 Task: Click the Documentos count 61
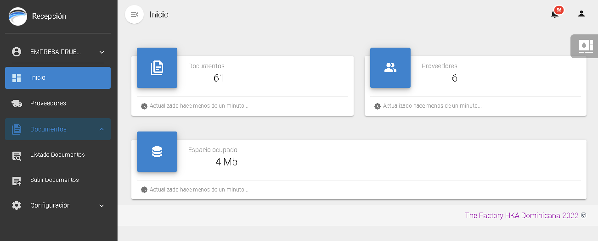point(219,78)
